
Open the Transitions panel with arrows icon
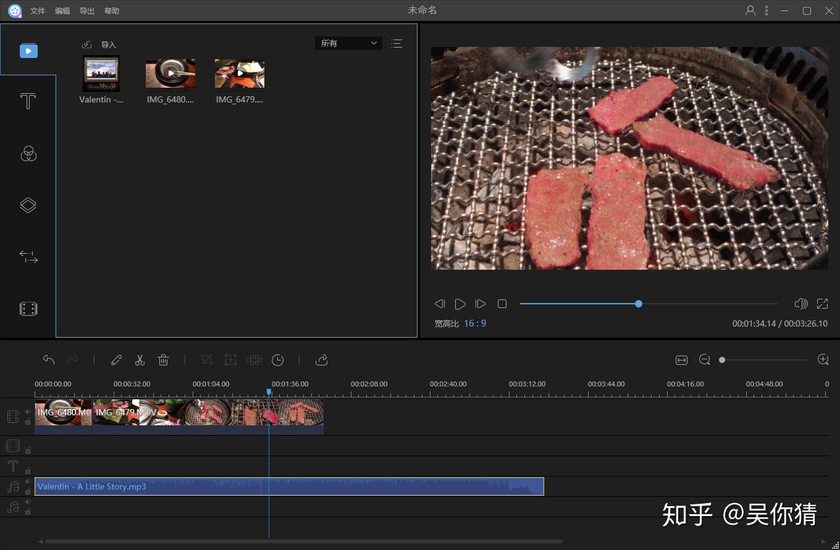click(x=28, y=257)
